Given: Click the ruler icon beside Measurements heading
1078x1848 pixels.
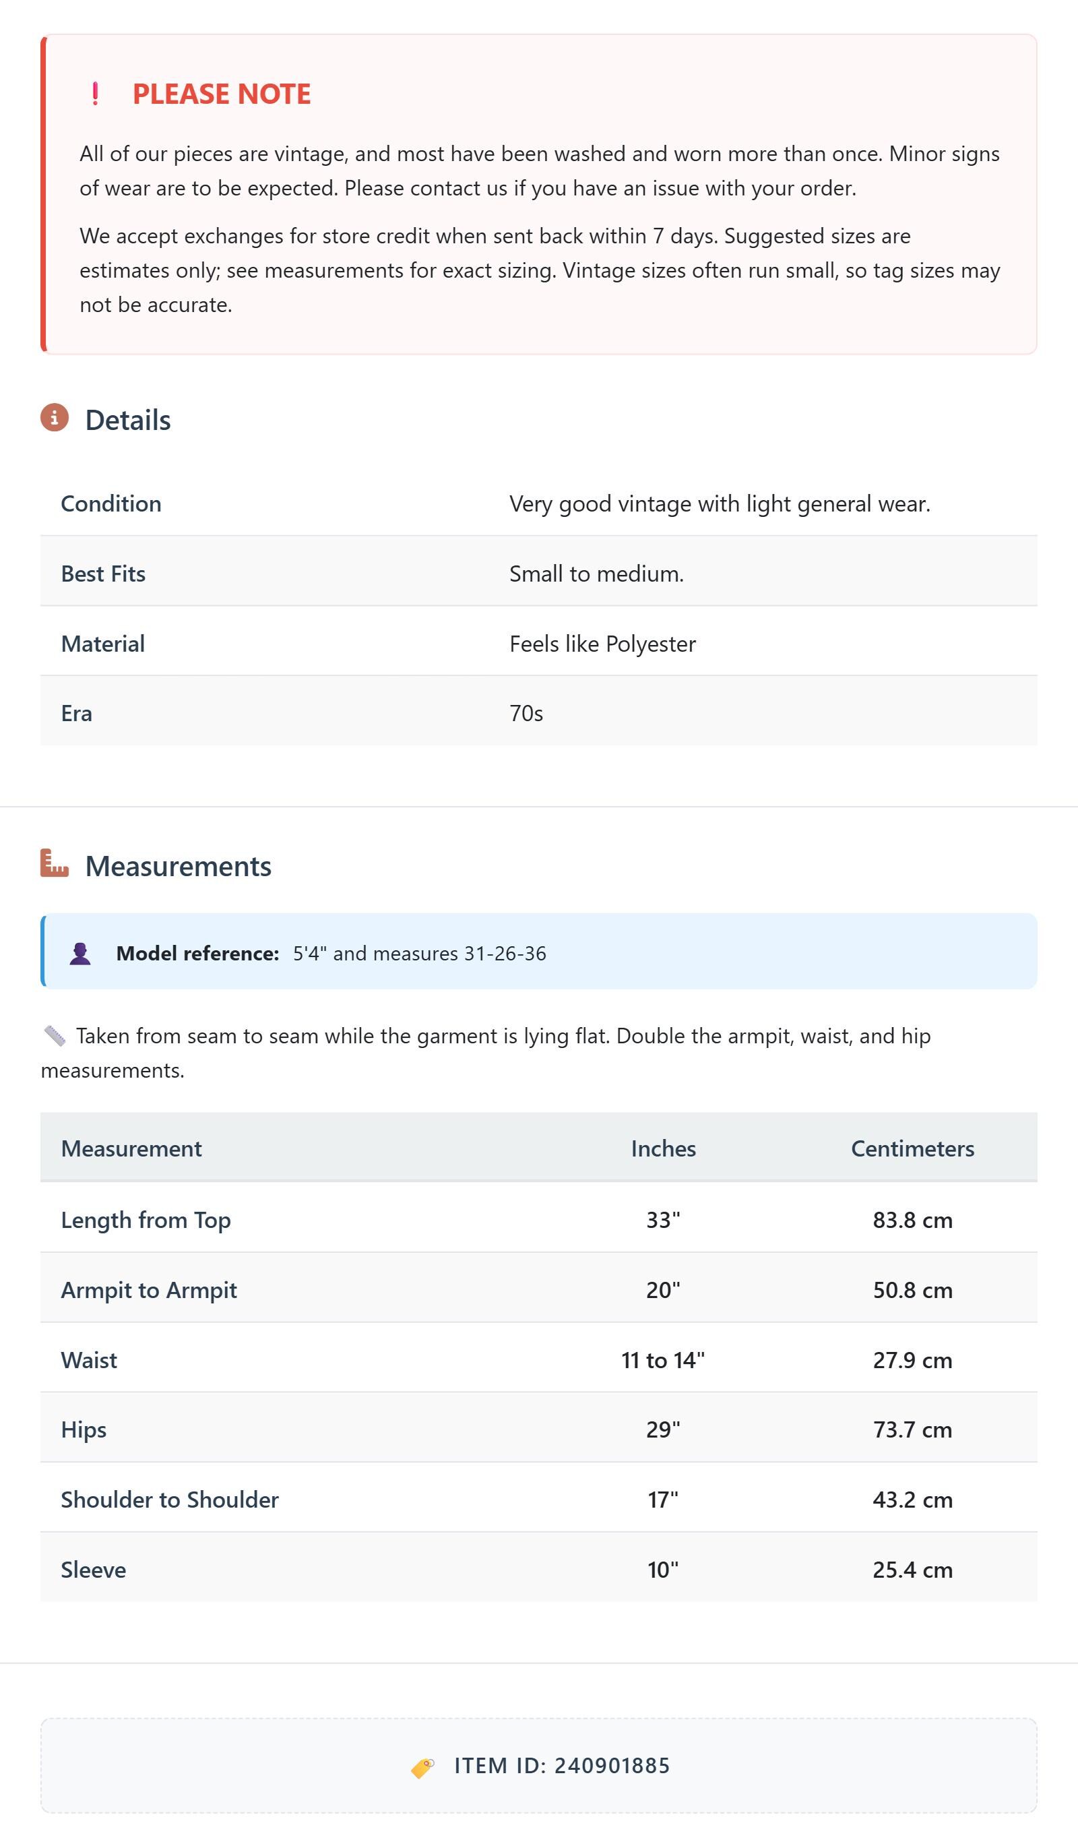Looking at the screenshot, I should [x=55, y=863].
